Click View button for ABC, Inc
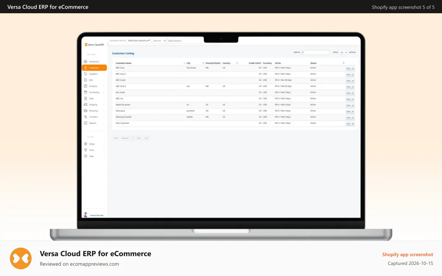The width and height of the screenshot is (442, 276). click(348, 99)
